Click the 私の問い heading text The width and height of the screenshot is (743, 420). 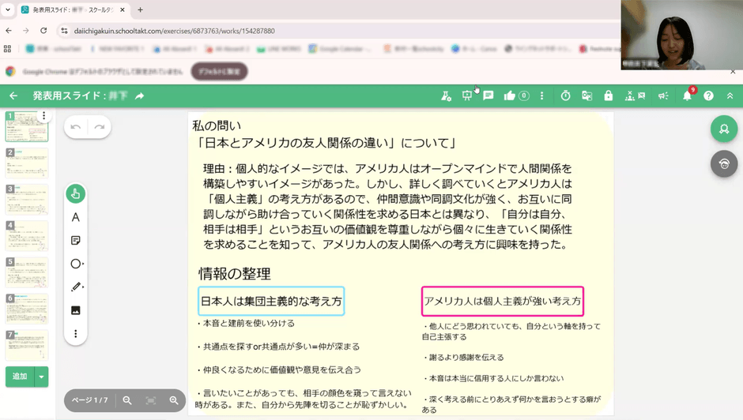[217, 126]
